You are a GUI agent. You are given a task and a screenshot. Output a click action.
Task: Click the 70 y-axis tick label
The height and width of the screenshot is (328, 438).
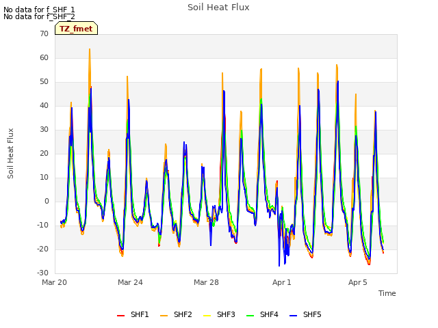tap(44, 34)
